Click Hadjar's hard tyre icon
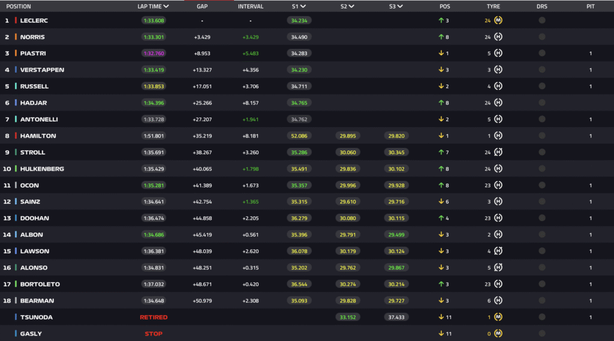The height and width of the screenshot is (341, 614). click(x=498, y=102)
